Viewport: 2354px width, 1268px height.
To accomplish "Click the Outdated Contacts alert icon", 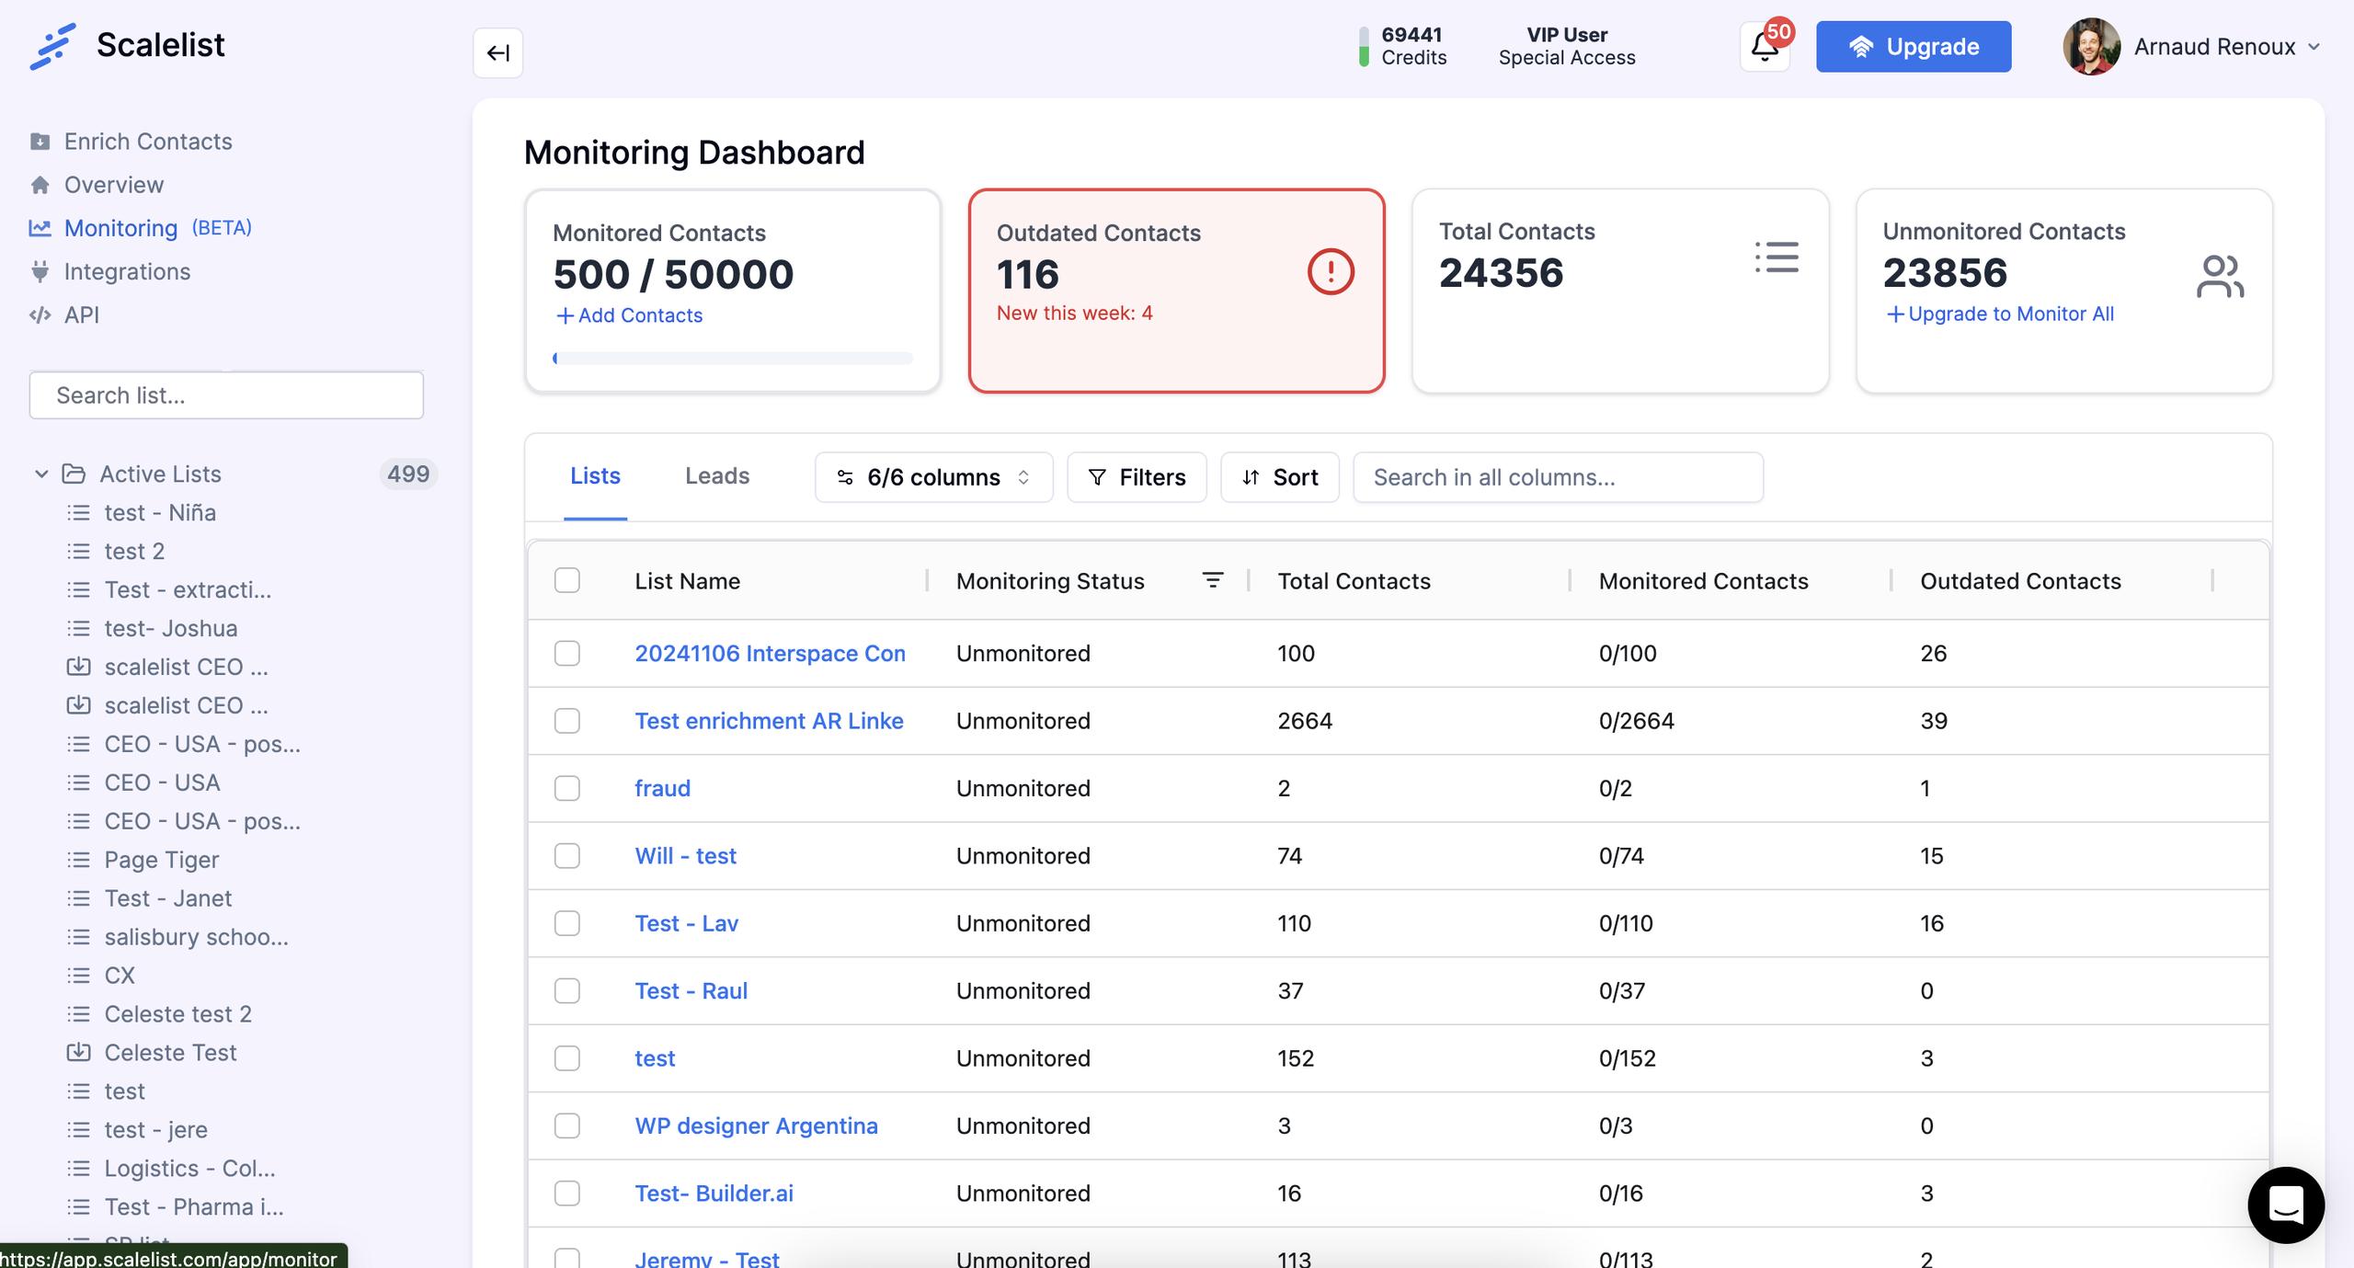I will [x=1330, y=272].
